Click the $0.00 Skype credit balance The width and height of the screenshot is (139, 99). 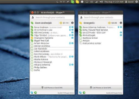[113, 23]
